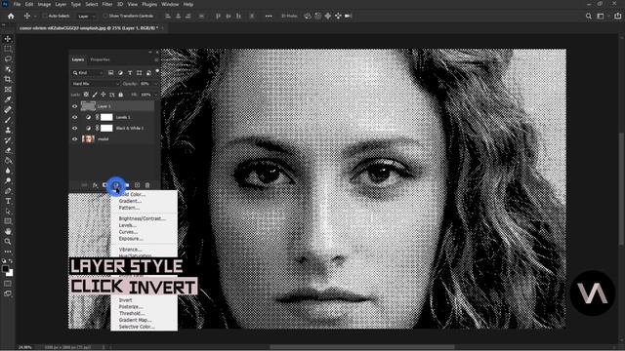Screen dimensions: 625x351
Task: Open the Kind filter dropdown
Action: coord(88,73)
